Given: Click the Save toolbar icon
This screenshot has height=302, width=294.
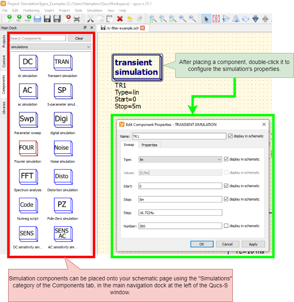Looking at the screenshot, I should [x=47, y=19].
